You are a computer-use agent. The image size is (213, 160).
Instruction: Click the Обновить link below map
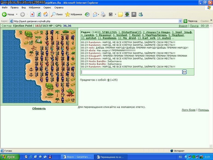pos(39,108)
